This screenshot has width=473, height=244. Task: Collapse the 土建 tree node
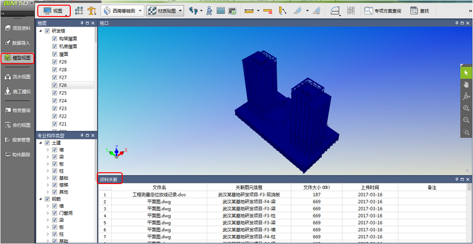(41, 143)
